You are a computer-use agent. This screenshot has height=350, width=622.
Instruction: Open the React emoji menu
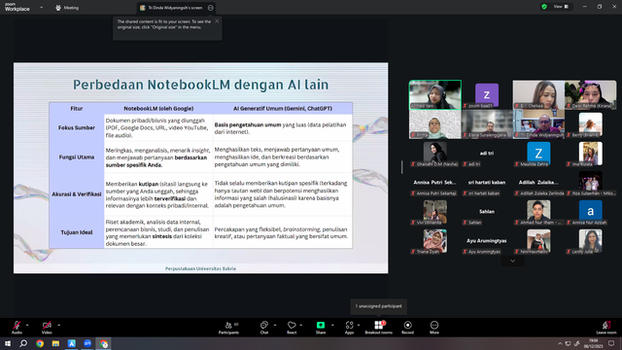pos(292,328)
